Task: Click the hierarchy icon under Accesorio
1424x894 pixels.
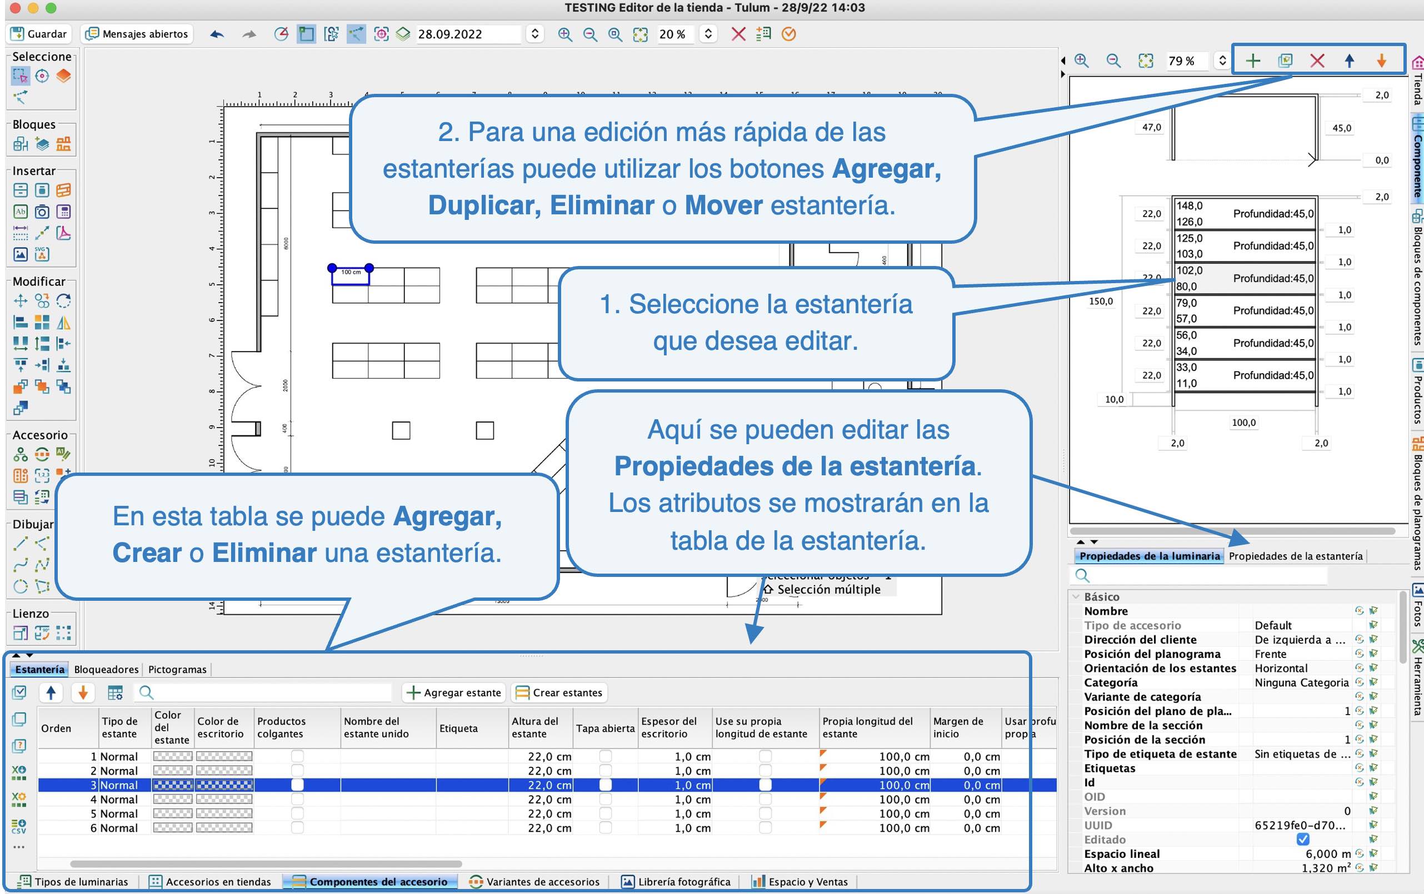Action: (20, 454)
